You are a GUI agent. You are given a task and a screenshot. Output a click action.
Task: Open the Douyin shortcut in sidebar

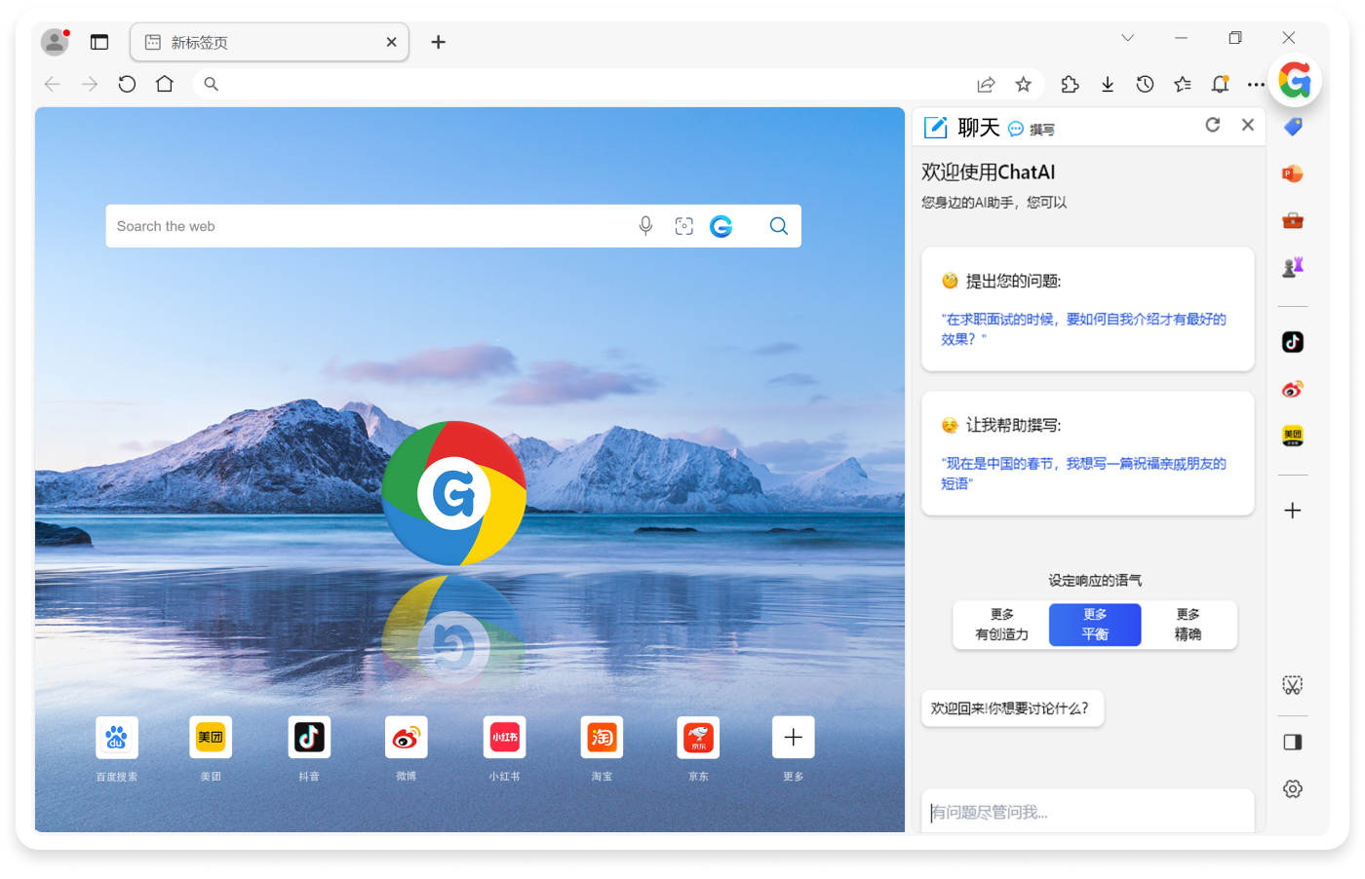point(1293,342)
